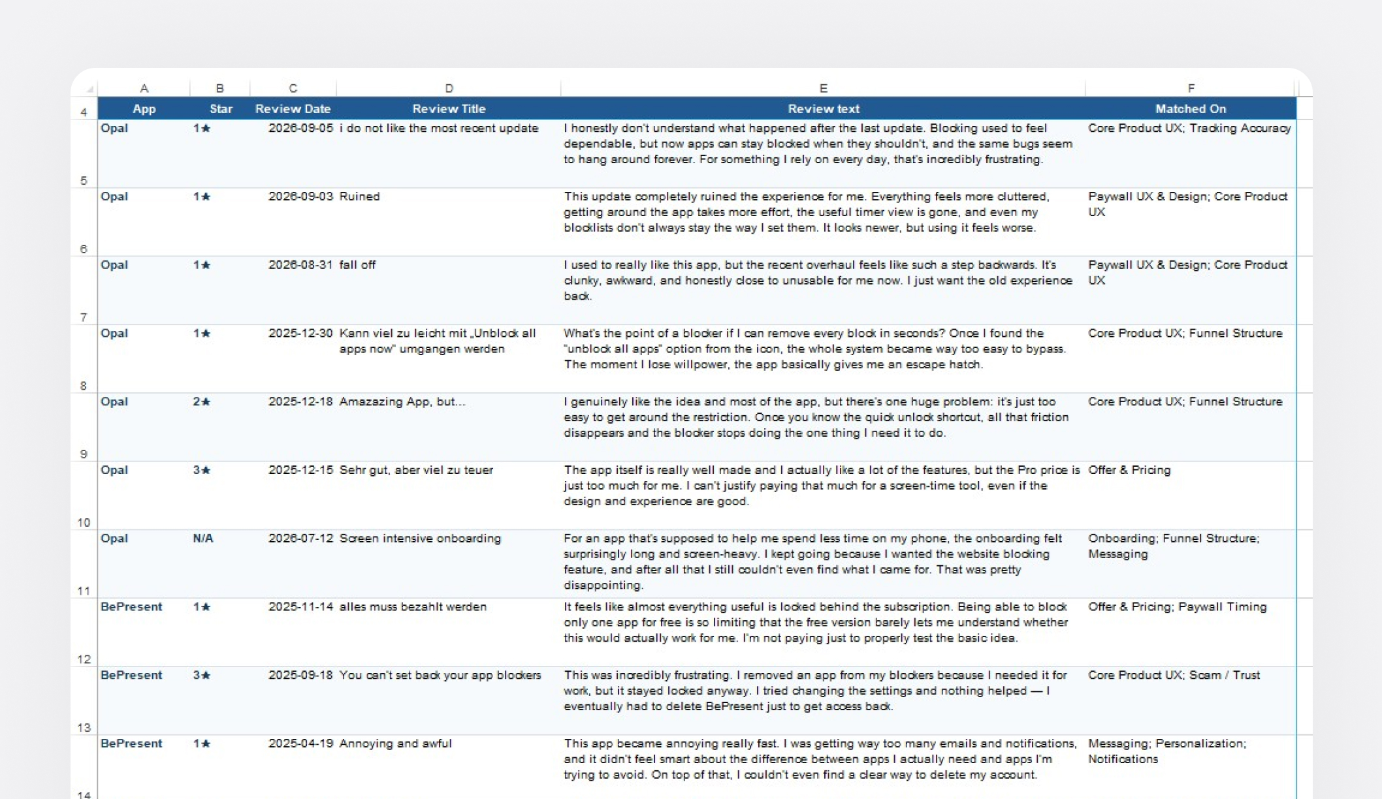The image size is (1382, 799).
Task: Select the 'Offer & Pricing' only cell
Action: click(x=1191, y=495)
